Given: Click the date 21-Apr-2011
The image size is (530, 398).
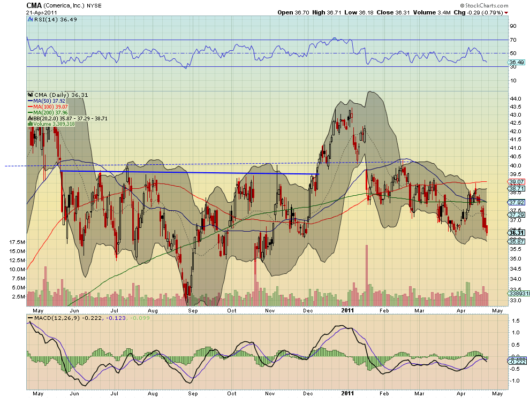Looking at the screenshot, I should coord(41,12).
